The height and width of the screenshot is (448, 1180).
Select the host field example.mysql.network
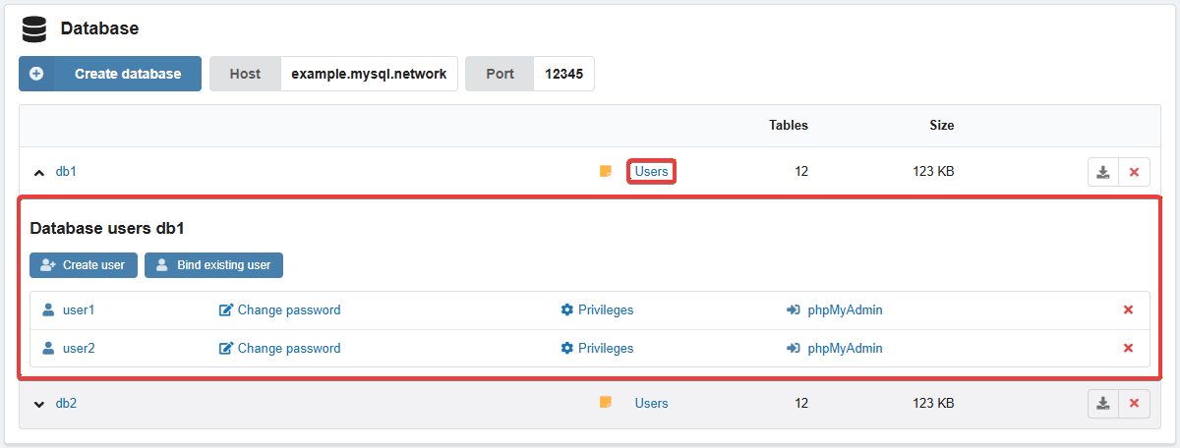(369, 74)
